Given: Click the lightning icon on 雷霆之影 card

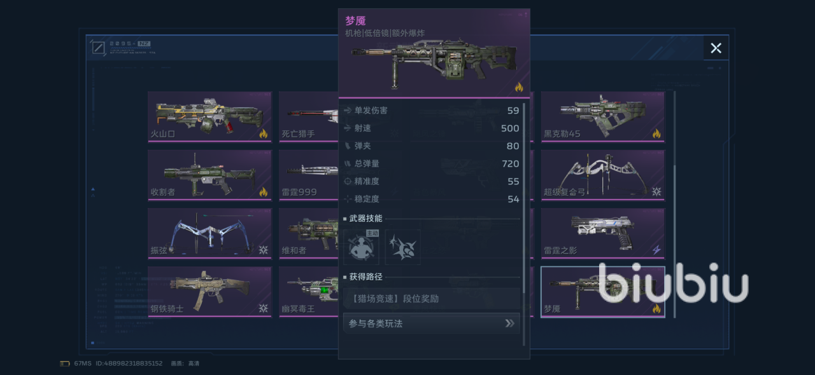Looking at the screenshot, I should [x=656, y=250].
